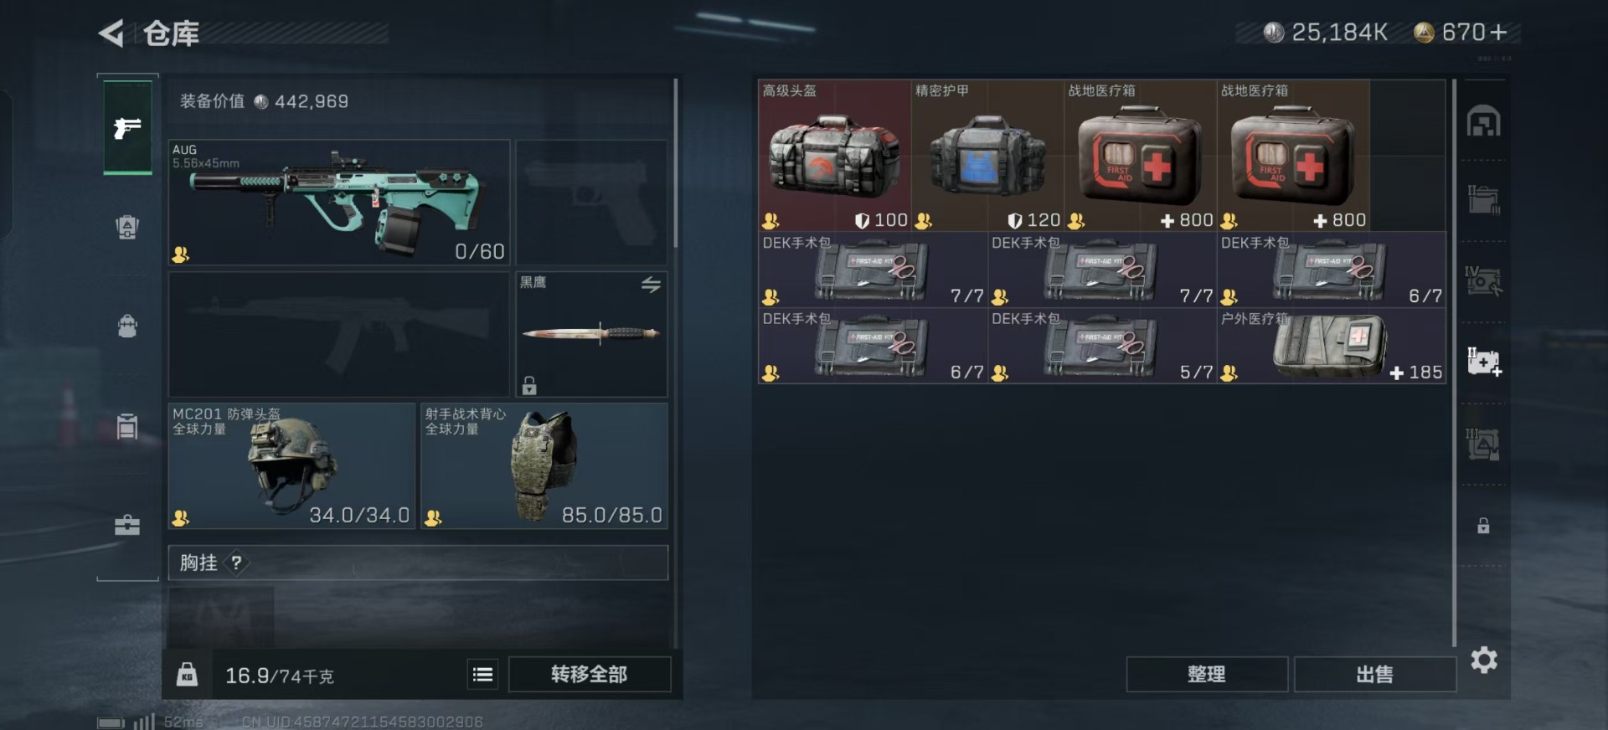
Task: Click the 转移全部 button
Action: (x=590, y=675)
